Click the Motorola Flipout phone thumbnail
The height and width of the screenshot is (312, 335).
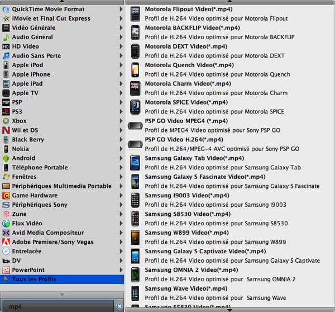pyautogui.click(x=135, y=14)
